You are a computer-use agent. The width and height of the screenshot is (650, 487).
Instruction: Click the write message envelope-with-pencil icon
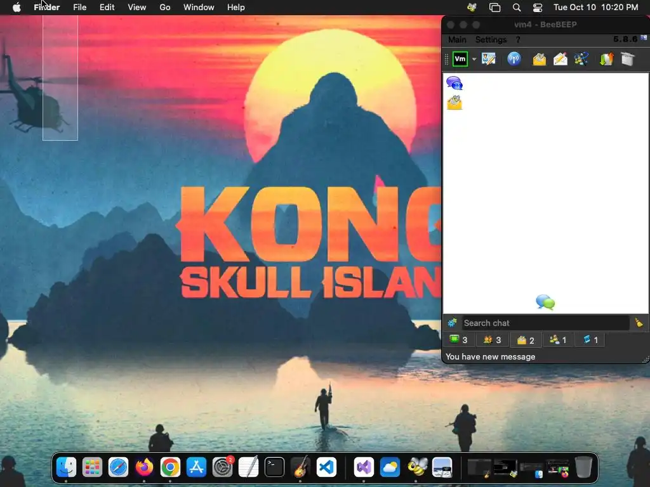pyautogui.click(x=560, y=59)
